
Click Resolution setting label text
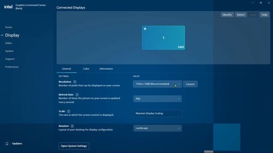65,82
